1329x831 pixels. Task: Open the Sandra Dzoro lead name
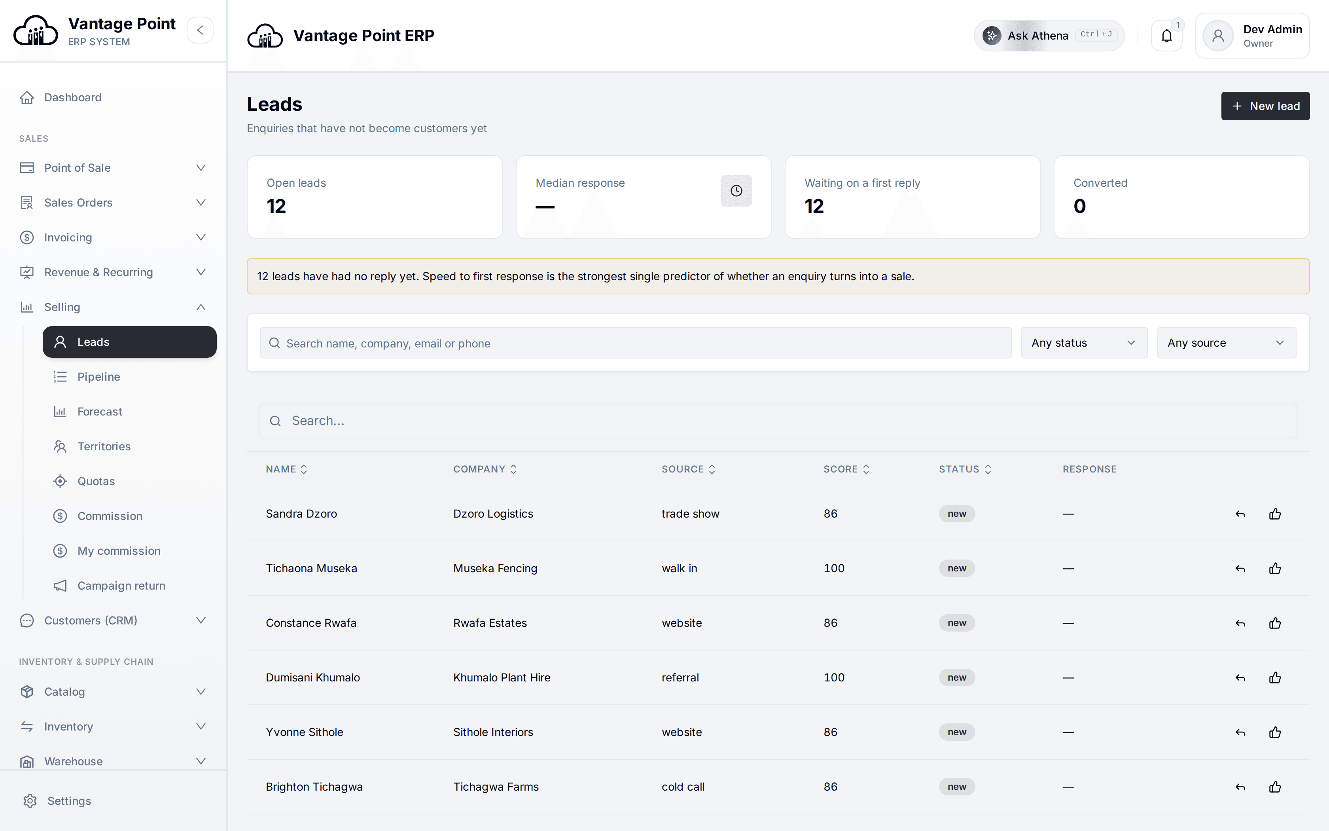click(x=301, y=514)
